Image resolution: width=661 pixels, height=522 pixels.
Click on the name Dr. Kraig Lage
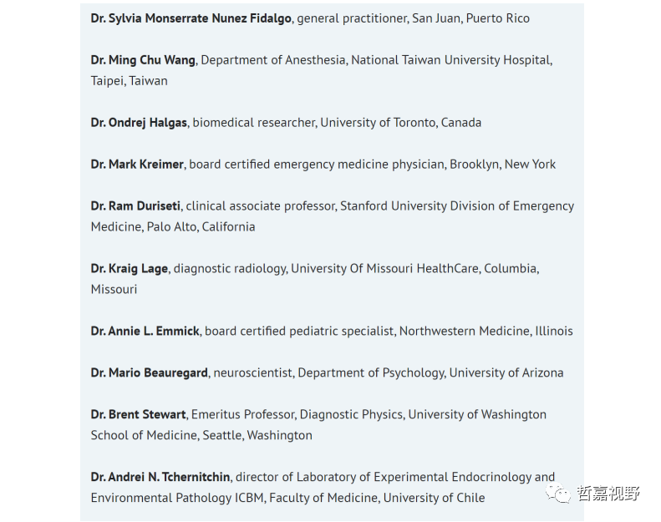coord(130,269)
